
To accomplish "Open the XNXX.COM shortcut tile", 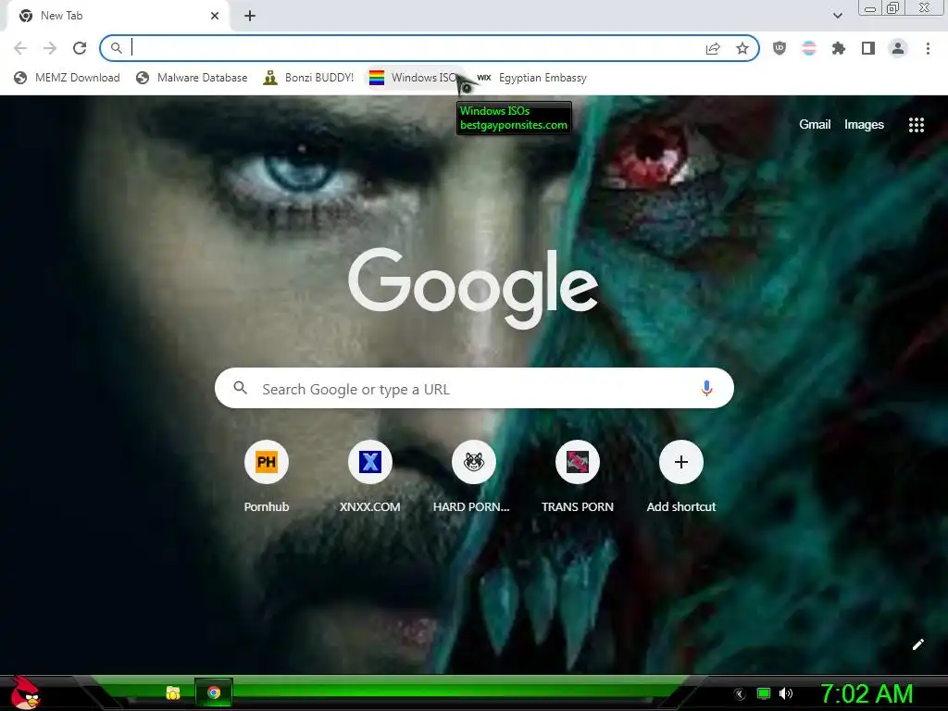I will click(x=370, y=477).
